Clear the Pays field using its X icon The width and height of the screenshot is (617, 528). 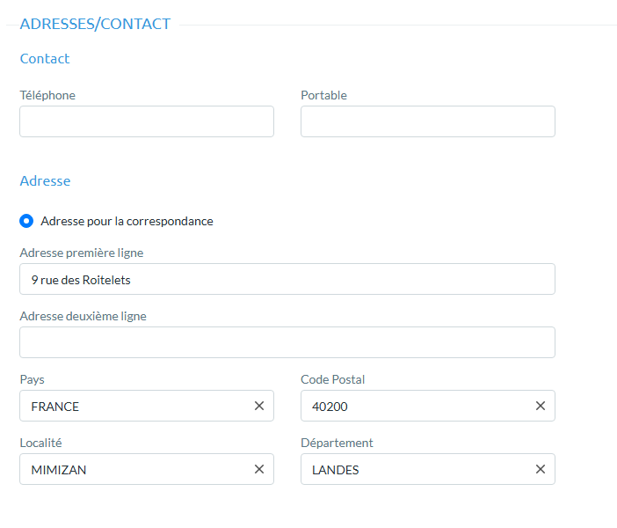[259, 406]
